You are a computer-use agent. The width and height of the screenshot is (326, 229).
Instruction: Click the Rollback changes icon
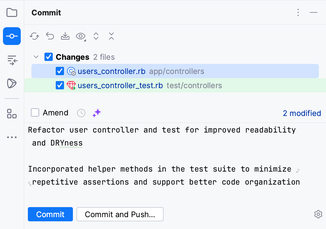pyautogui.click(x=50, y=36)
